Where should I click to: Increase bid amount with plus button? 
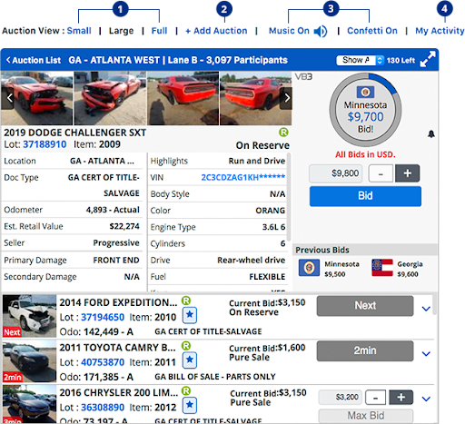407,173
